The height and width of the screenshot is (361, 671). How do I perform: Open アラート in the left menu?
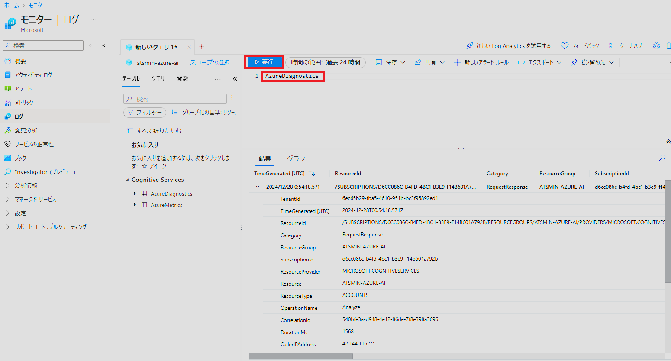click(23, 89)
